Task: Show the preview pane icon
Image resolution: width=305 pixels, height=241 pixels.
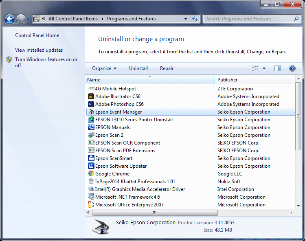Action: [x=278, y=68]
